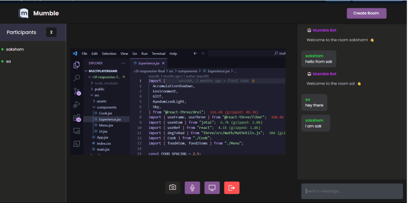Open the Extensions icon in the activity bar

point(77,118)
